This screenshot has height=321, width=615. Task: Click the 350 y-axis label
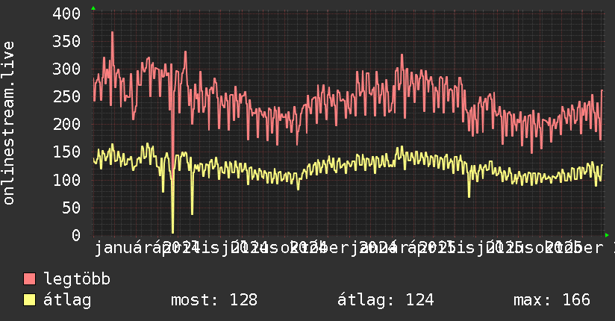tap(66, 41)
